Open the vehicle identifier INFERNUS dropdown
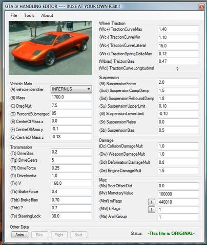This screenshot has height=245, width=207. pyautogui.click(x=71, y=89)
